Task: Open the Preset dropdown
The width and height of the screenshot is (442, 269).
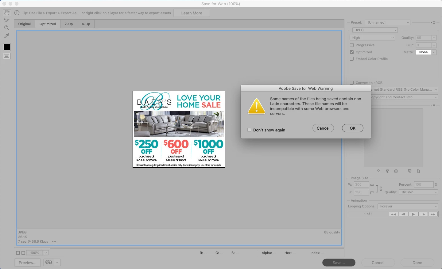Action: (x=388, y=22)
